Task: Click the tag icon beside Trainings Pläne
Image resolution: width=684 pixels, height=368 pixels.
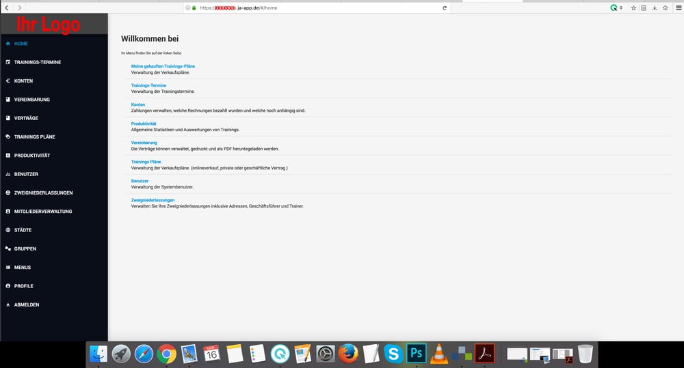Action: (8, 137)
